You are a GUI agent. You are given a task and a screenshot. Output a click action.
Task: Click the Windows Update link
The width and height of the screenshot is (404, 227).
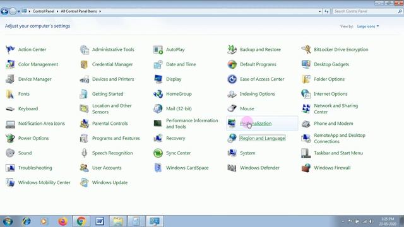point(110,182)
